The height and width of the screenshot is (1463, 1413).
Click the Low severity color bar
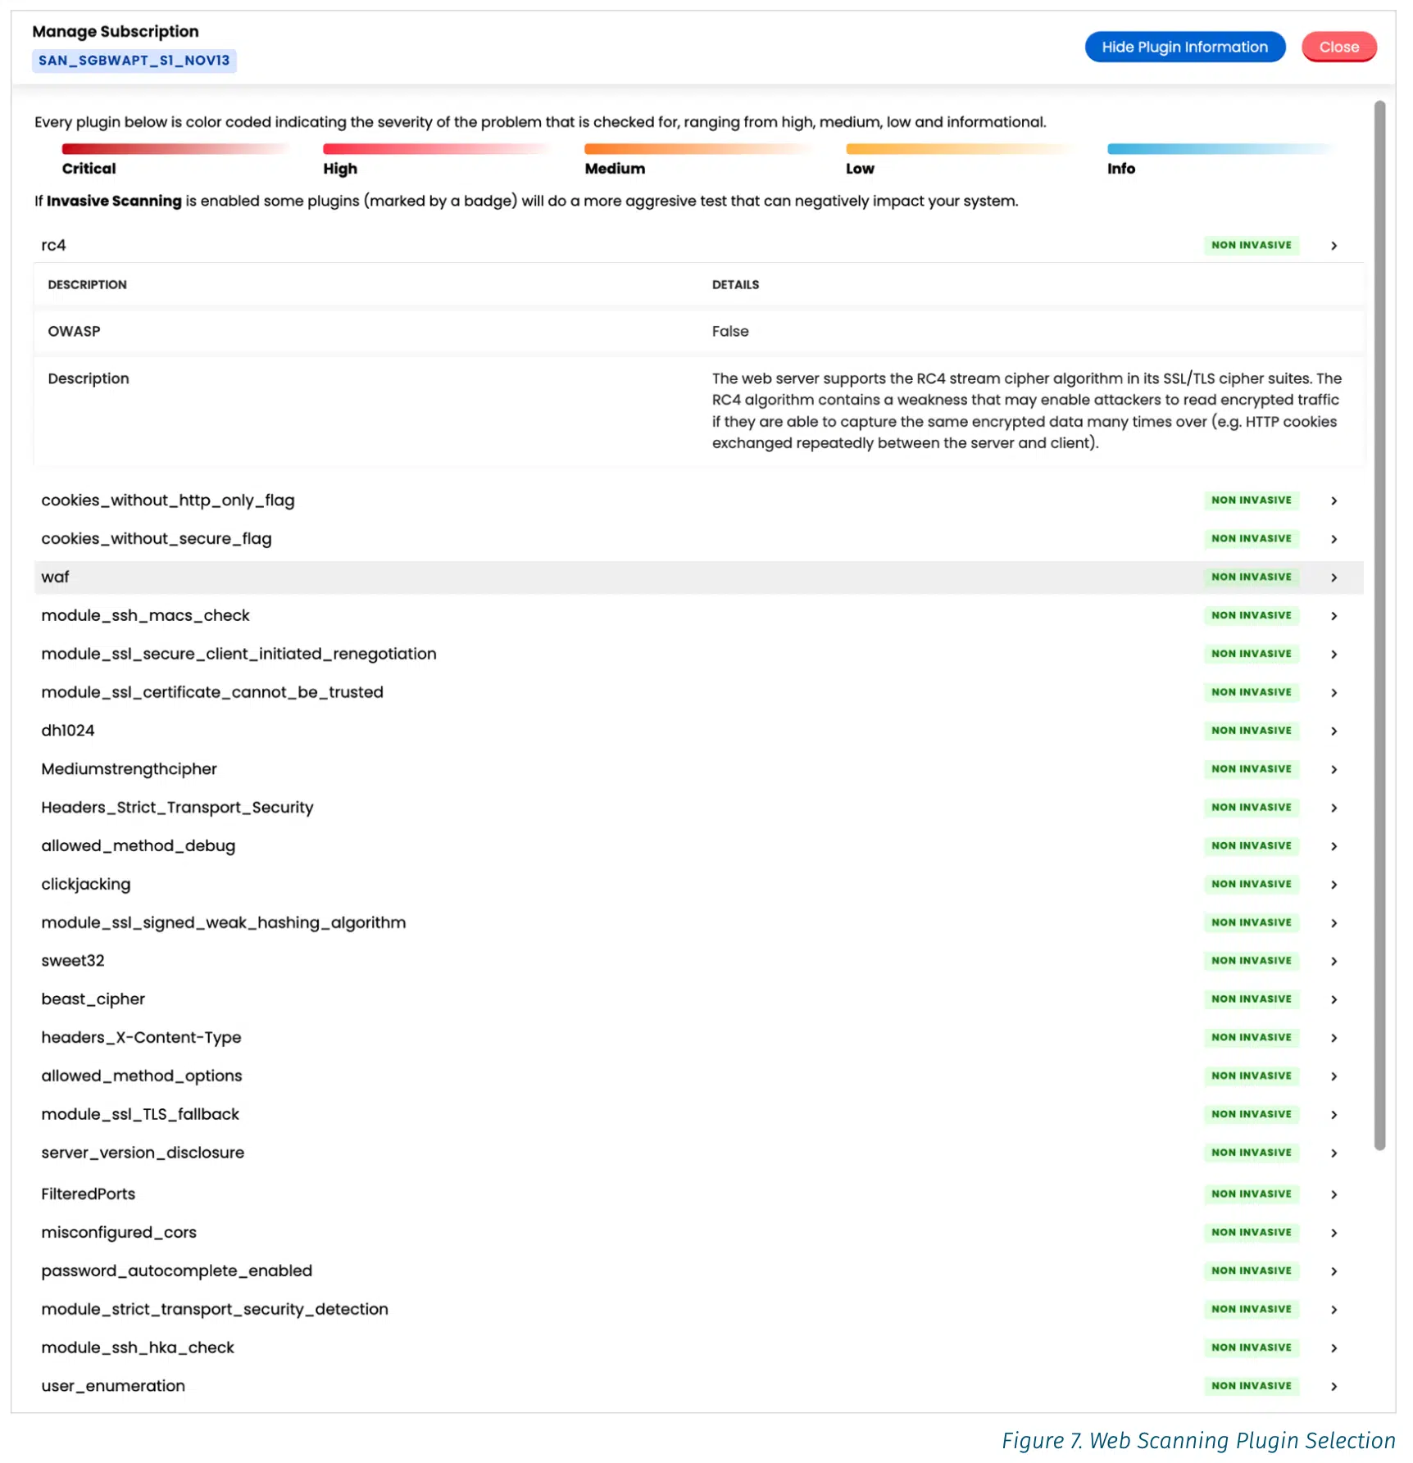959,149
